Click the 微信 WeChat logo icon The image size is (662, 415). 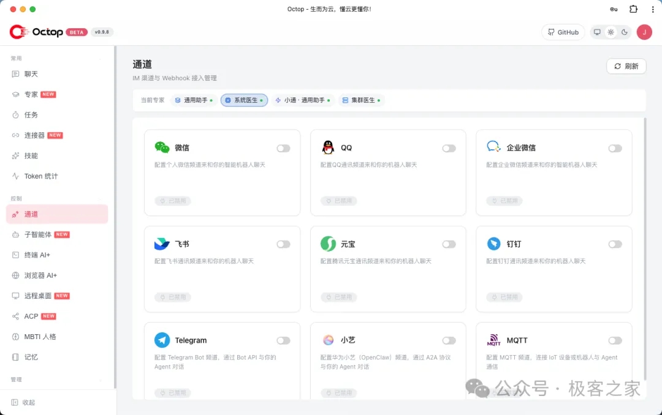tap(162, 147)
